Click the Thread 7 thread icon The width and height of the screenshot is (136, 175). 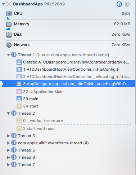pyautogui.click(x=14, y=165)
